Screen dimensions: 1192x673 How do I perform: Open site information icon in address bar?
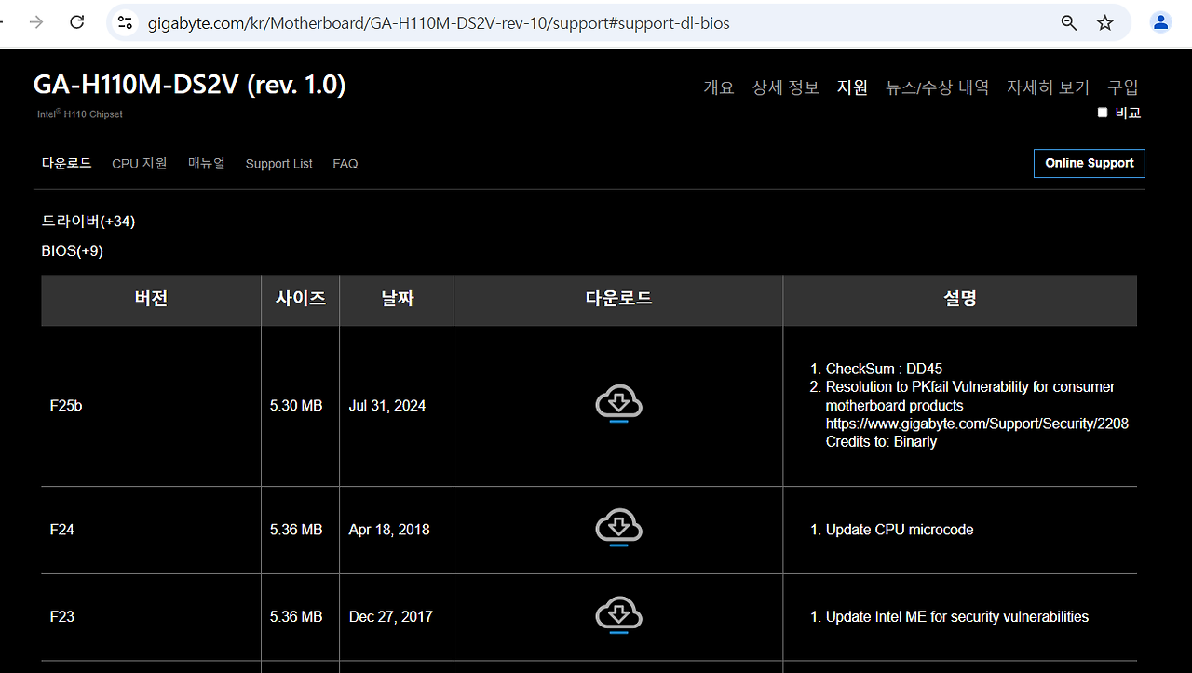click(x=125, y=22)
